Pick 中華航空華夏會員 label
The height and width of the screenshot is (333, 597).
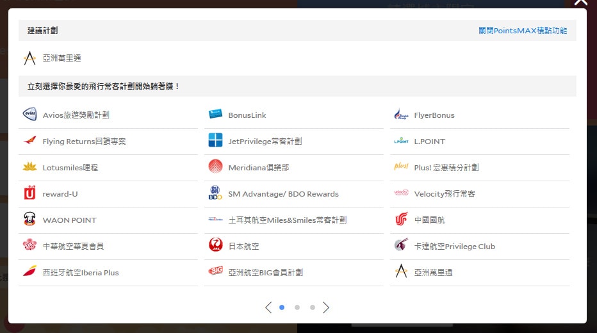(x=73, y=247)
